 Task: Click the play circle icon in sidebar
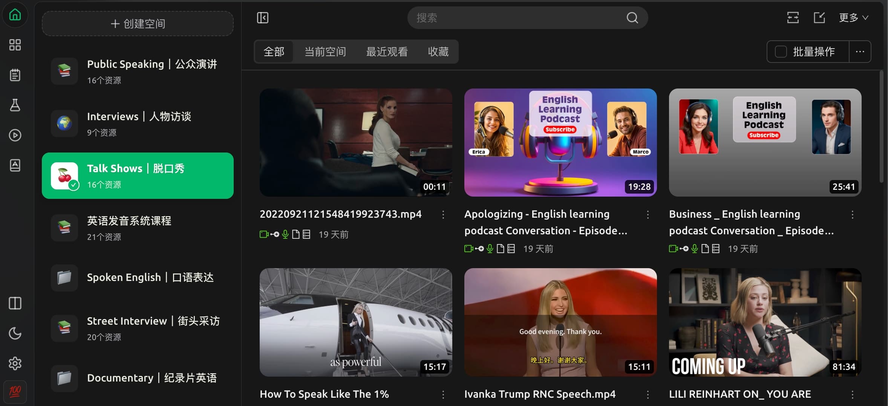pos(15,135)
